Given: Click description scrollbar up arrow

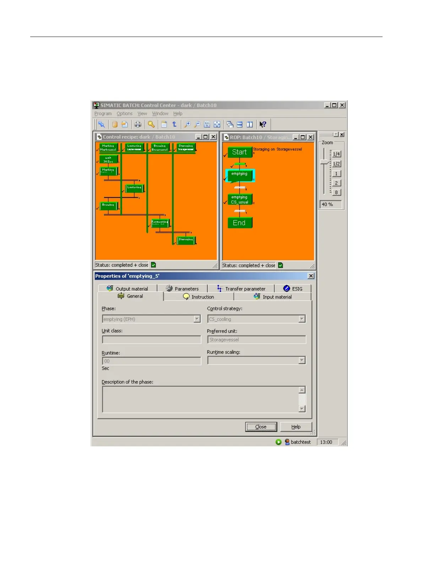Looking at the screenshot, I should pyautogui.click(x=302, y=390).
